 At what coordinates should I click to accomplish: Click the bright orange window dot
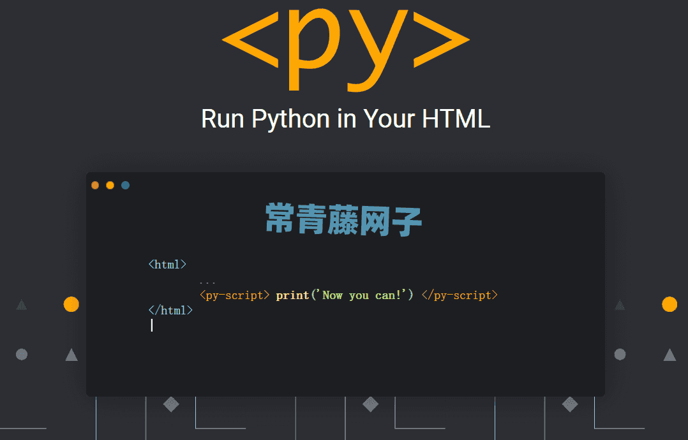110,186
